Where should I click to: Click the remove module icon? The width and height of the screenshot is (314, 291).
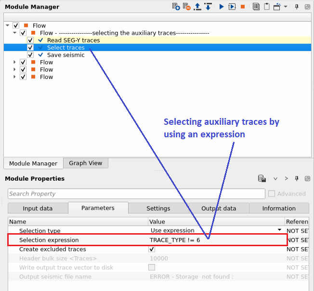(186, 7)
